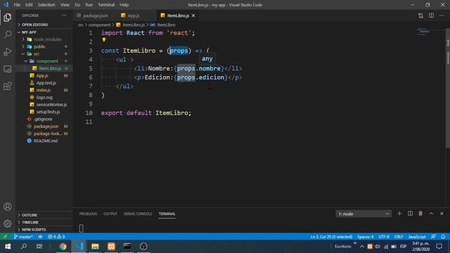Open the Explorer view in activity bar
The width and height of the screenshot is (450, 253).
point(8,18)
